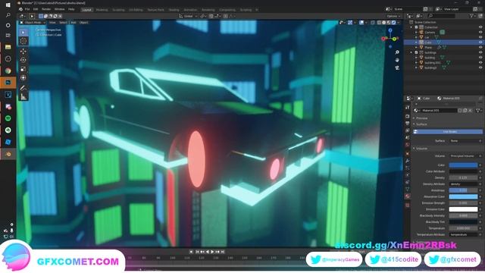Play the animation forward
Screen dimensions: 485x273
click(212, 252)
